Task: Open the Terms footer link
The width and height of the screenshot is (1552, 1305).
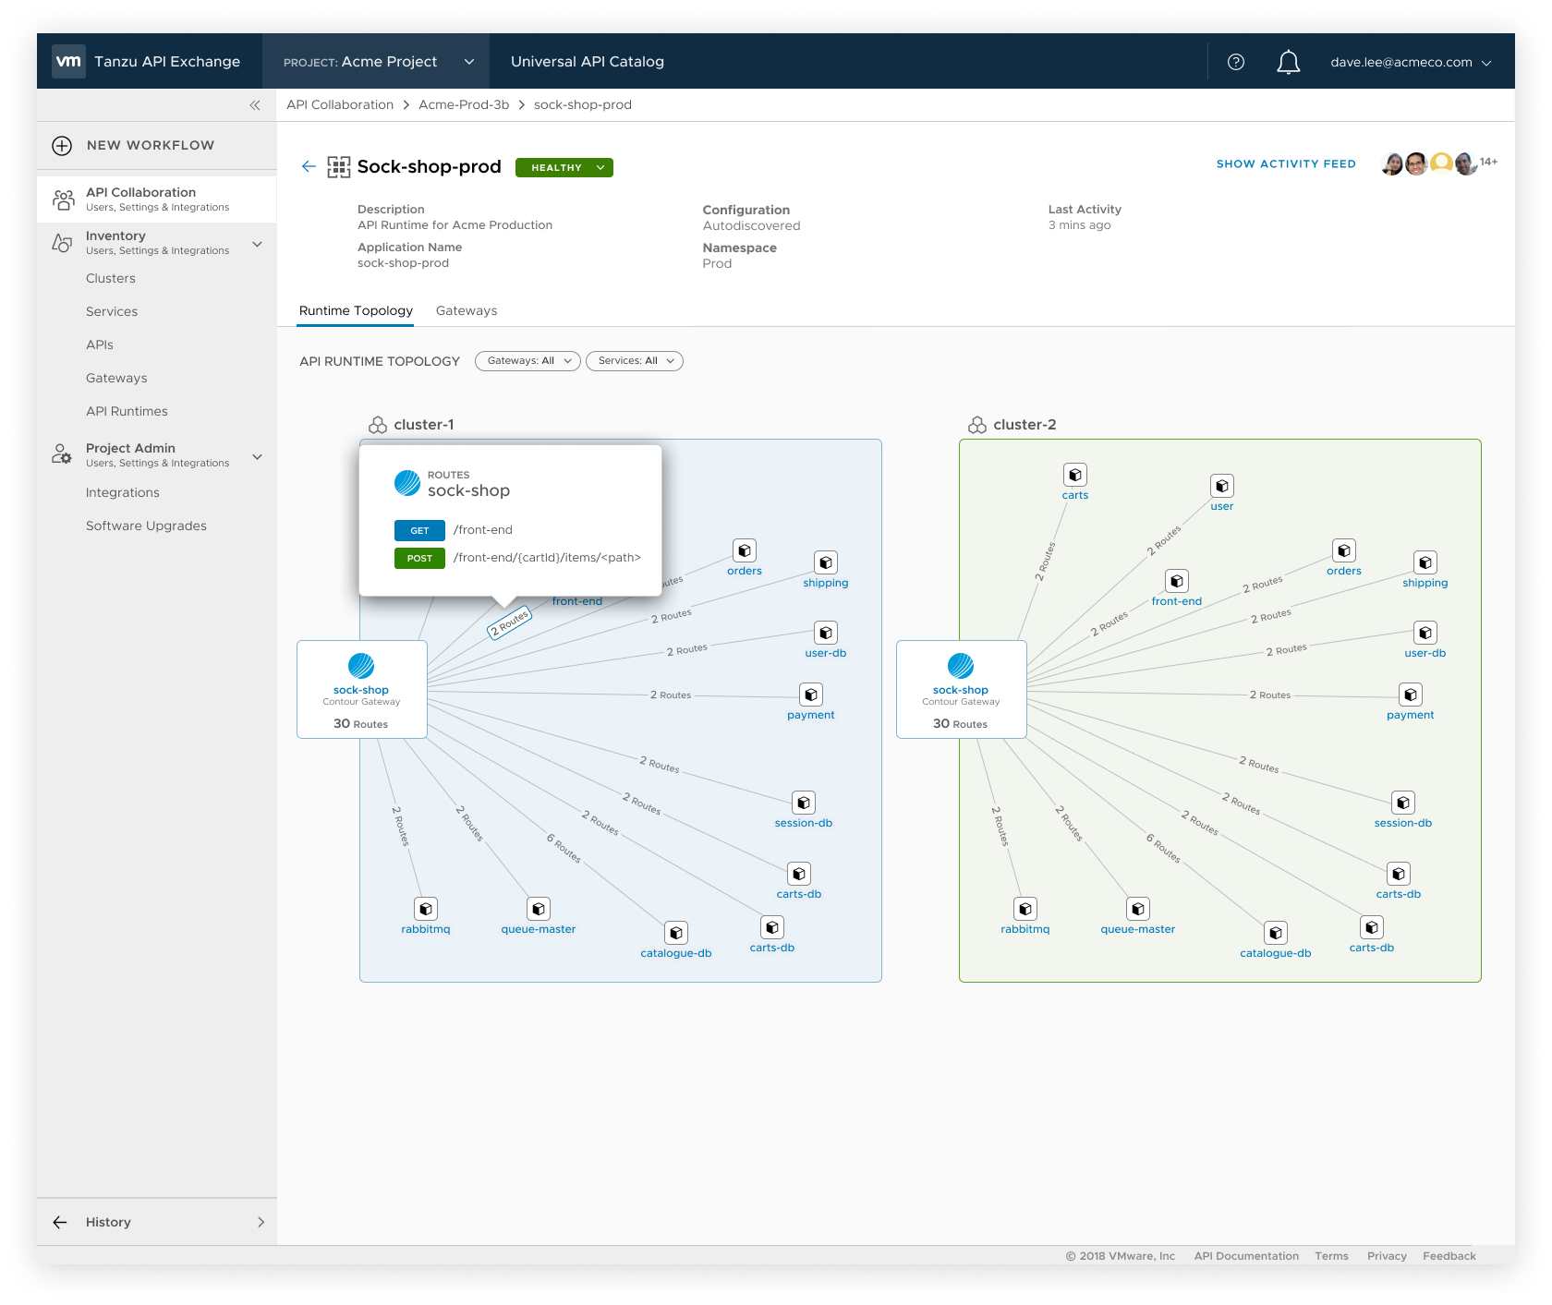Action: 1331,1256
